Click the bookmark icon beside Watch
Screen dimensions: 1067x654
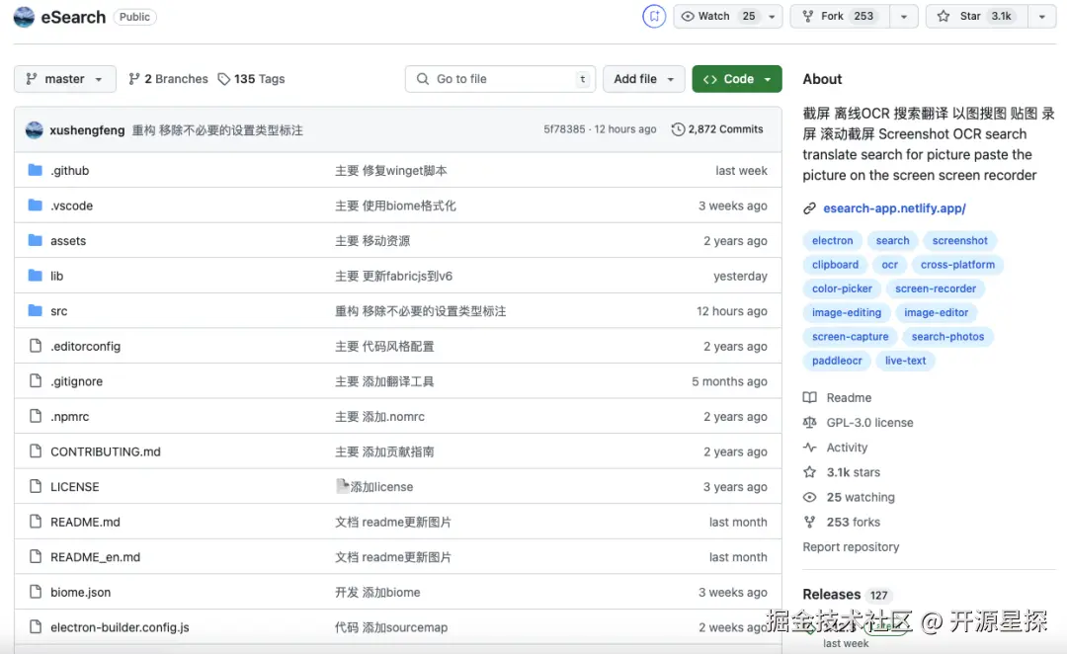(654, 17)
